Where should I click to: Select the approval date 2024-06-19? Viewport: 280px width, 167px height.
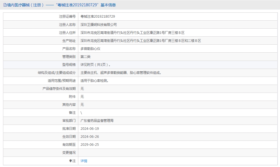[x=90, y=129]
